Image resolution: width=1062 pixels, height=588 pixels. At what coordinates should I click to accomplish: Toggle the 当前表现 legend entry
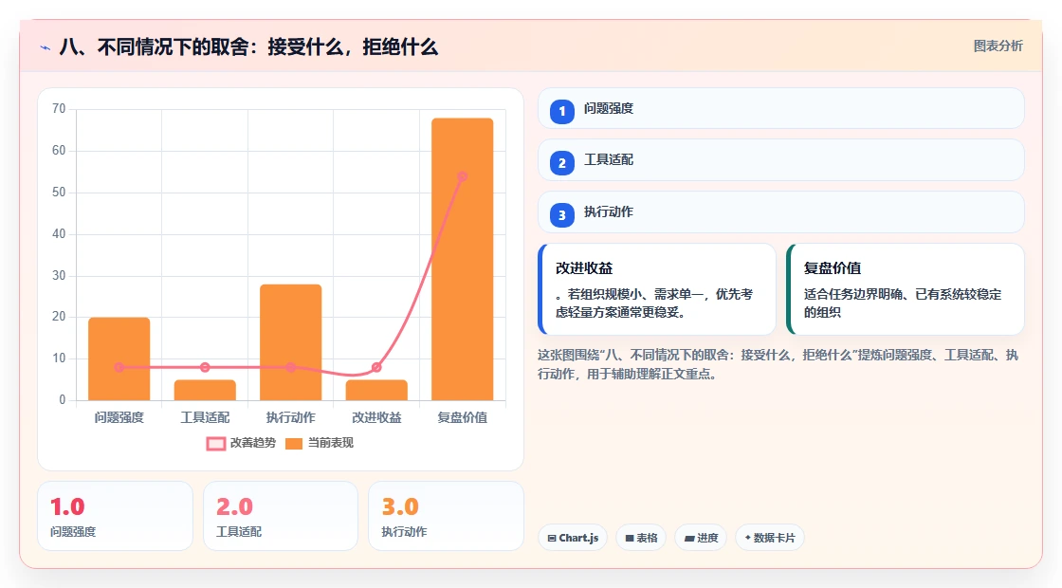pos(320,443)
